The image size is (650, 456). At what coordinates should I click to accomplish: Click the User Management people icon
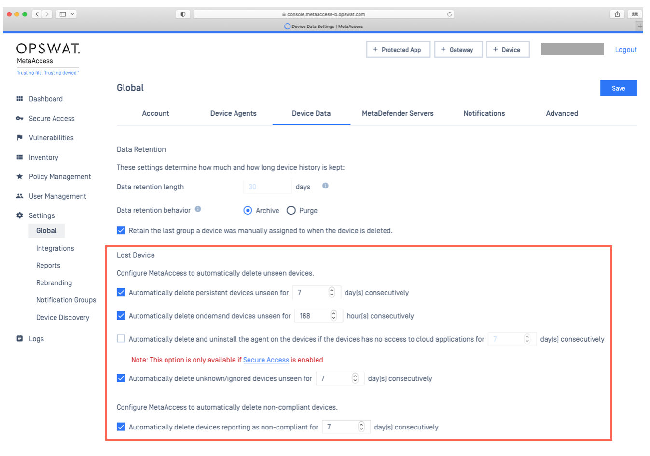[20, 196]
